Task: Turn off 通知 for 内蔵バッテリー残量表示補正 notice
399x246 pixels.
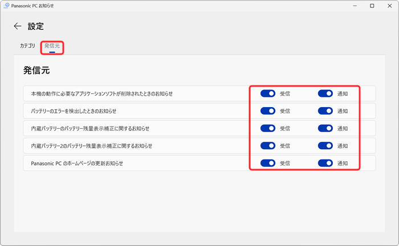Action: [325, 128]
